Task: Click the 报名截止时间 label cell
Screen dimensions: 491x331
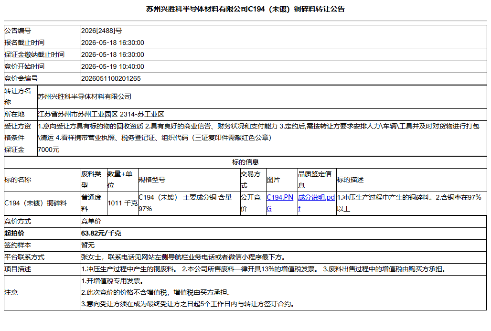Action: (43, 43)
